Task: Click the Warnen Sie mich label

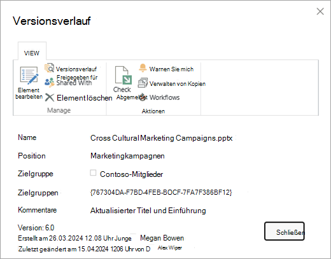Action: pos(171,69)
